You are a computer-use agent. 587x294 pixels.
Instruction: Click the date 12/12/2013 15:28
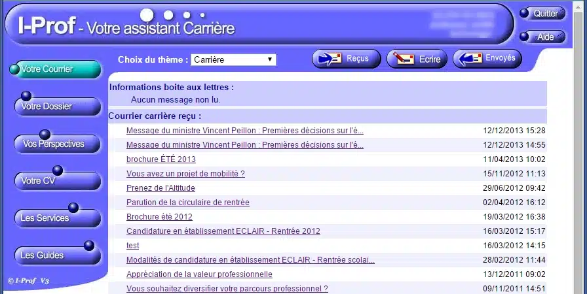514,131
